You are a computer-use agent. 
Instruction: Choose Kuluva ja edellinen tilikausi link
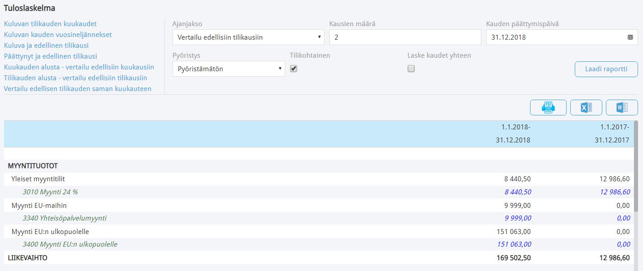pyautogui.click(x=46, y=46)
